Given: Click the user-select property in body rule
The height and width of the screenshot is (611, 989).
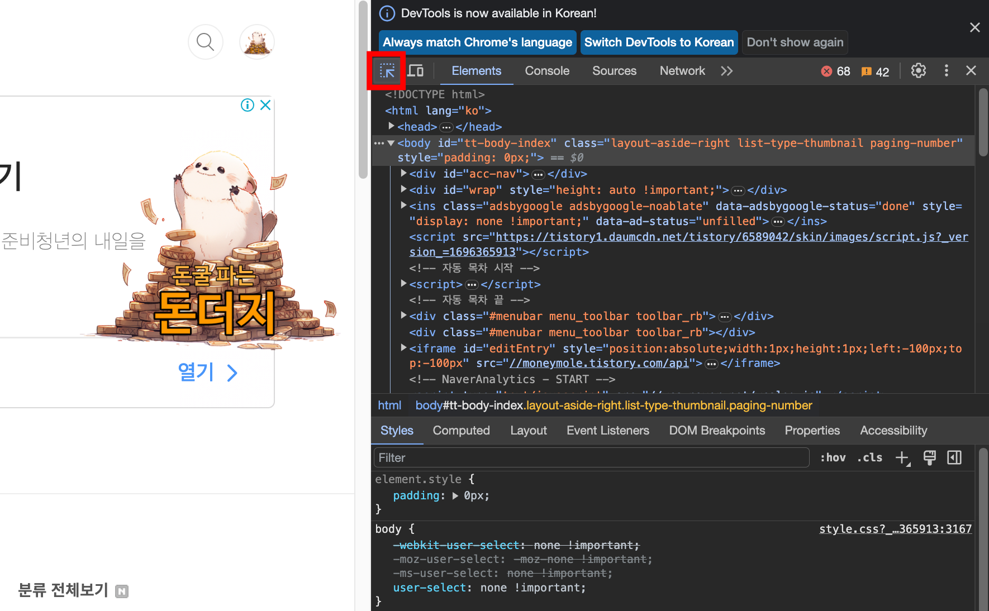Looking at the screenshot, I should click(x=430, y=588).
